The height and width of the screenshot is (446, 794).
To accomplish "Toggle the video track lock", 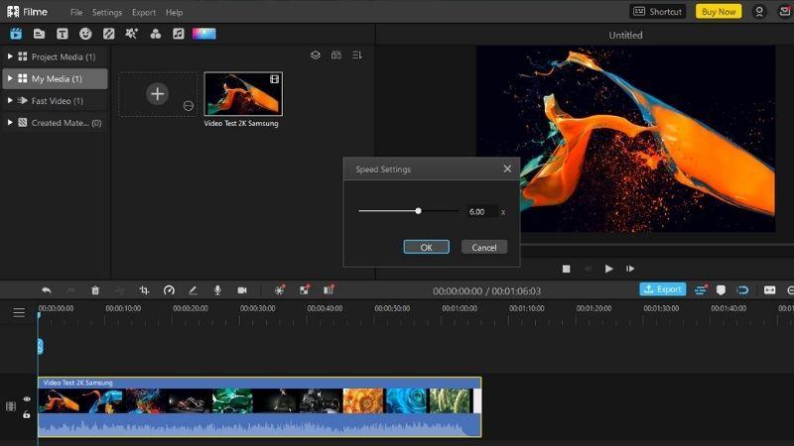I will (x=27, y=414).
